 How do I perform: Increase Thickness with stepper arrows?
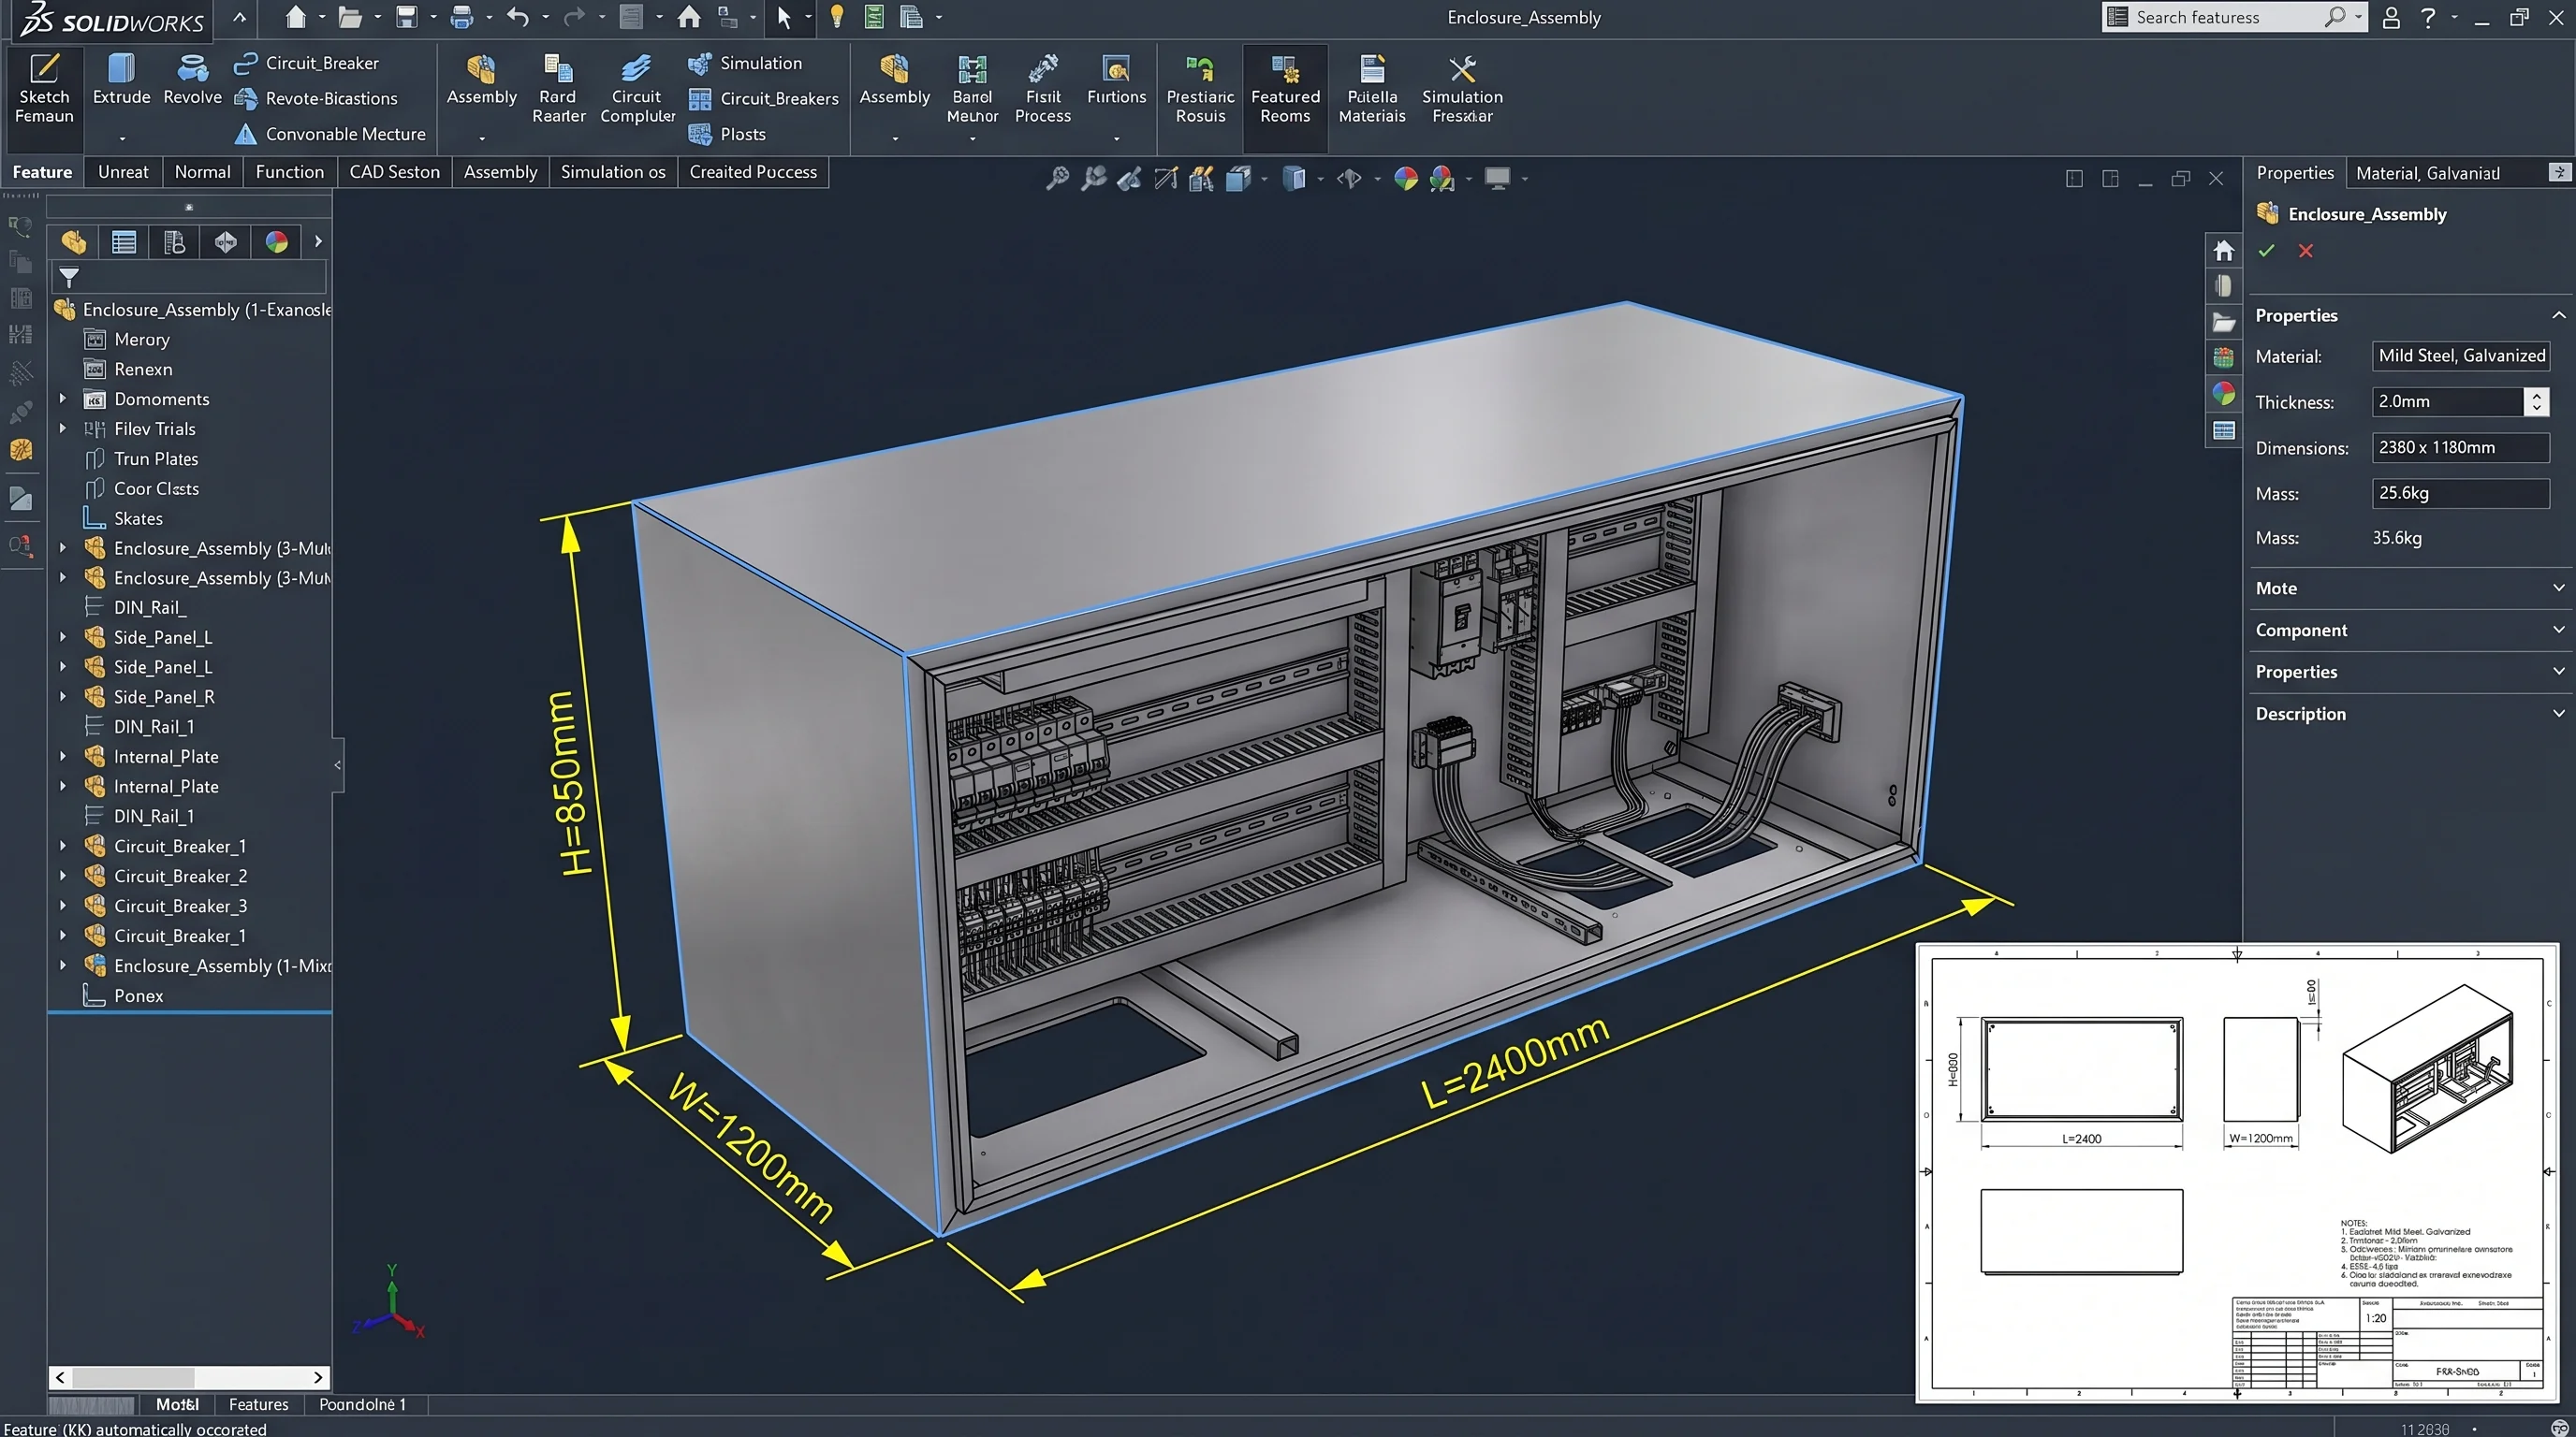[x=2536, y=395]
